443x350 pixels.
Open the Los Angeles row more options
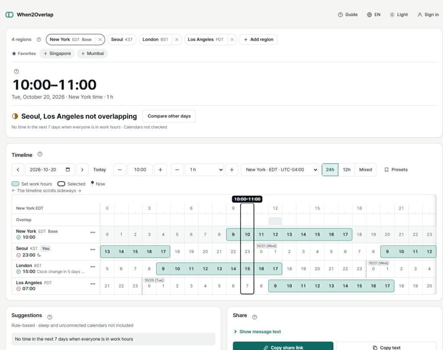93,284
